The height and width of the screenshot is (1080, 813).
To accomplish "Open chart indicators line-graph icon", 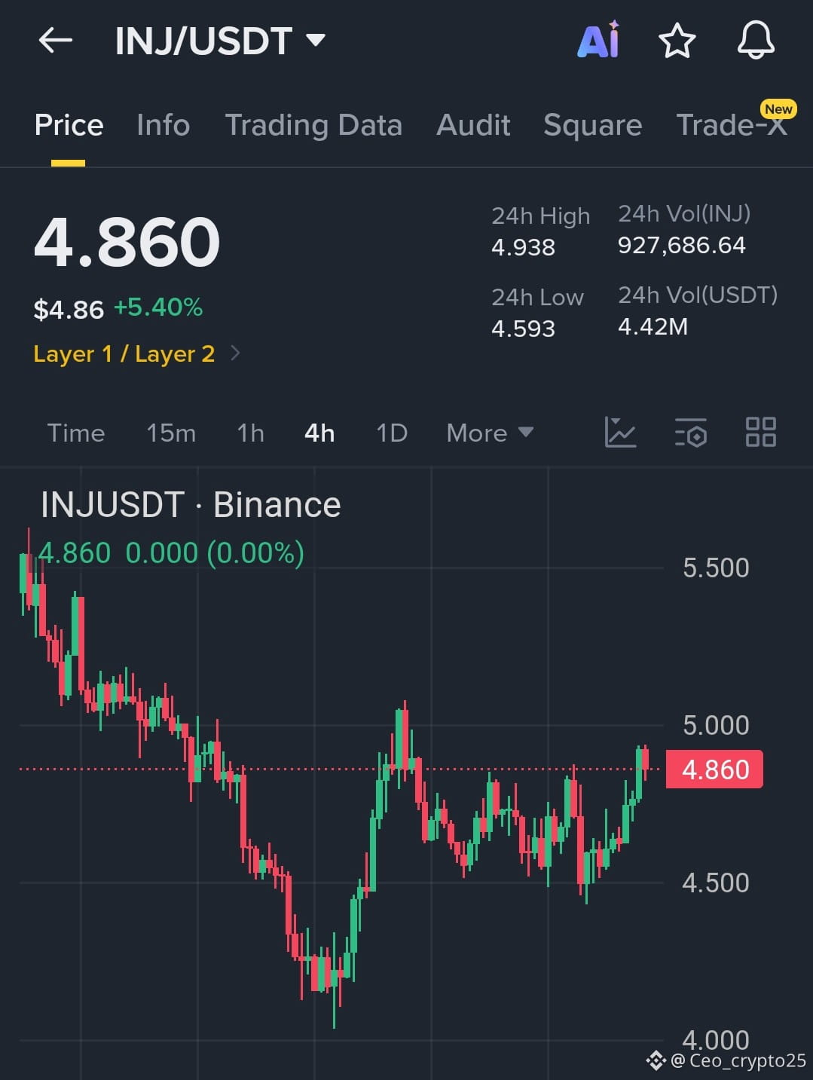I will pos(620,433).
